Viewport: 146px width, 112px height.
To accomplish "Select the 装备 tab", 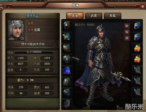I will tap(75, 16).
